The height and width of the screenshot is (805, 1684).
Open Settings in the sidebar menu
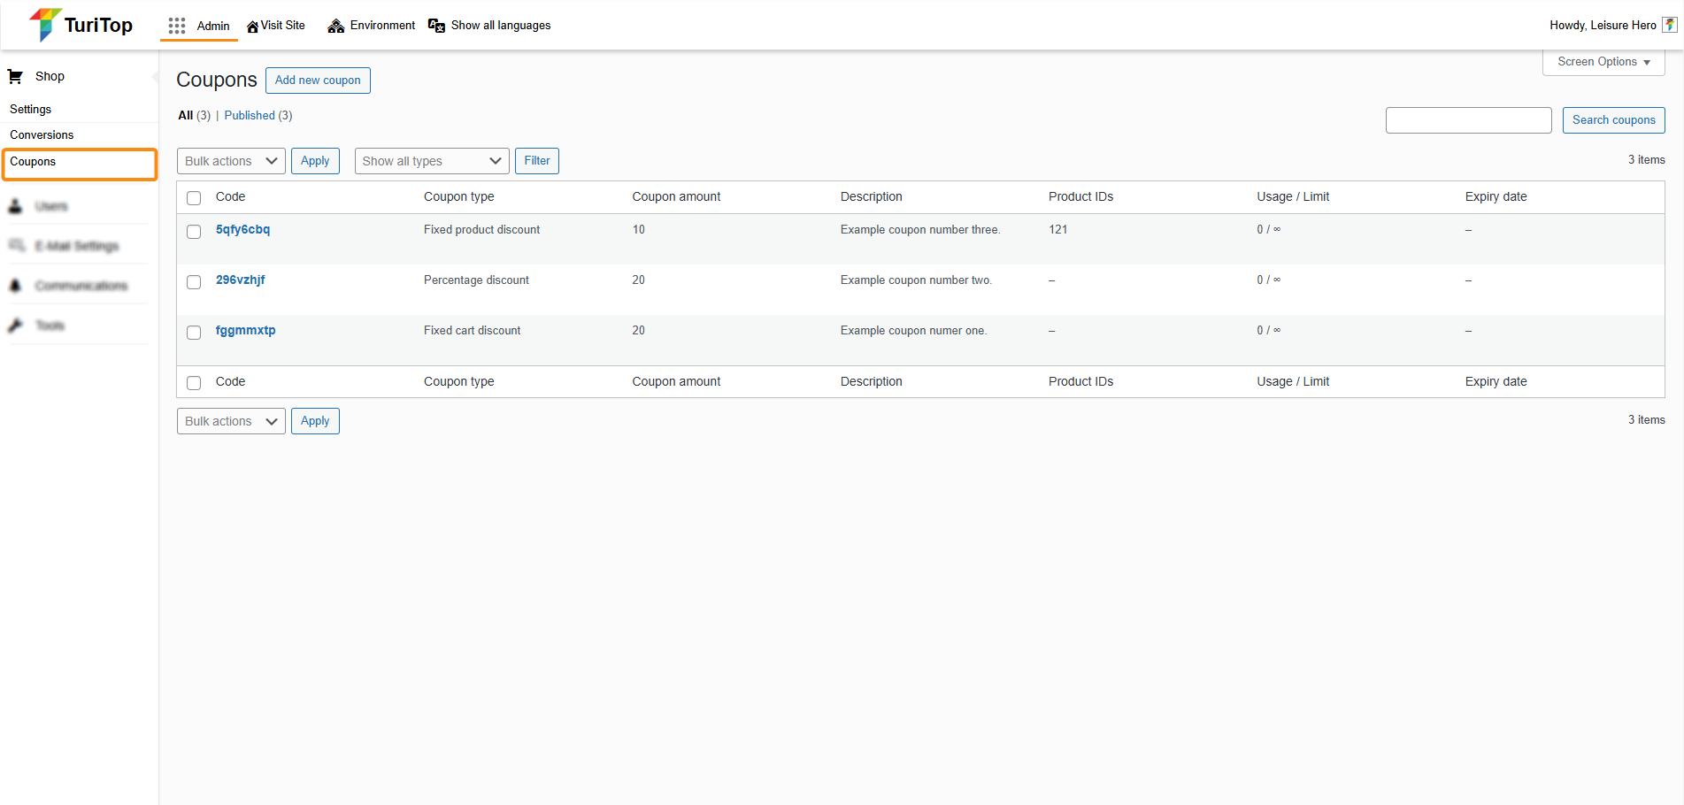[x=31, y=110]
